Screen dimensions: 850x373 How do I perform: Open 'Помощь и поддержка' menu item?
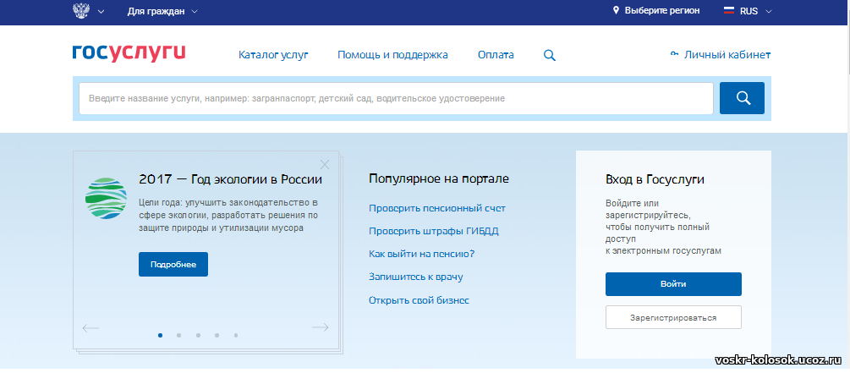pos(392,55)
